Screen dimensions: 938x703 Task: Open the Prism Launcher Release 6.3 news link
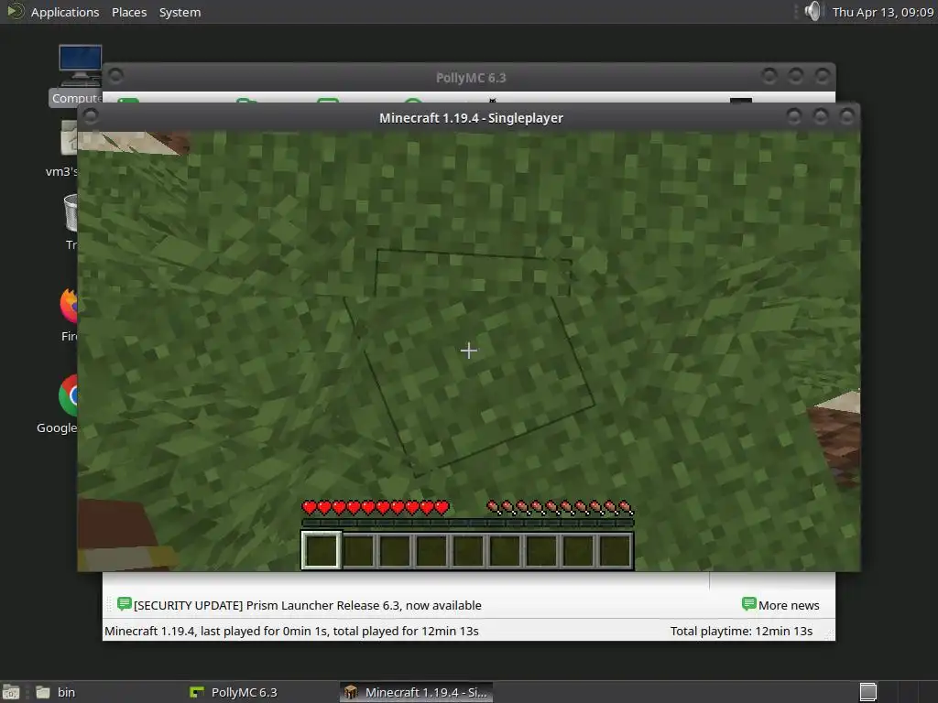[x=308, y=606]
